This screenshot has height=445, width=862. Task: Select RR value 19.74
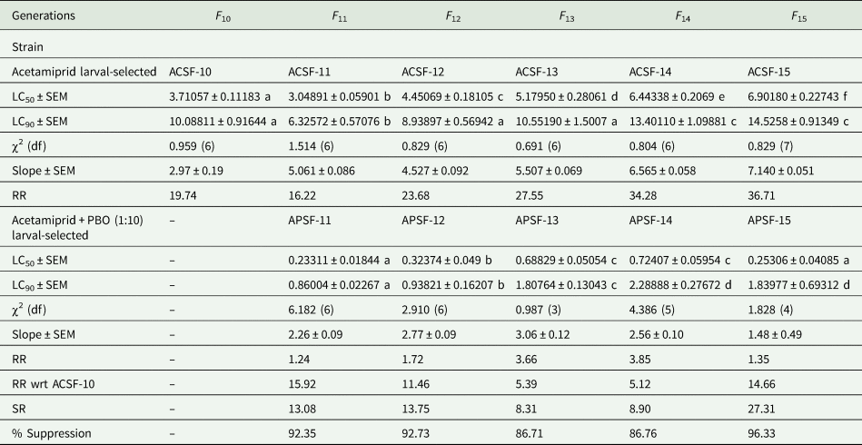[180, 195]
